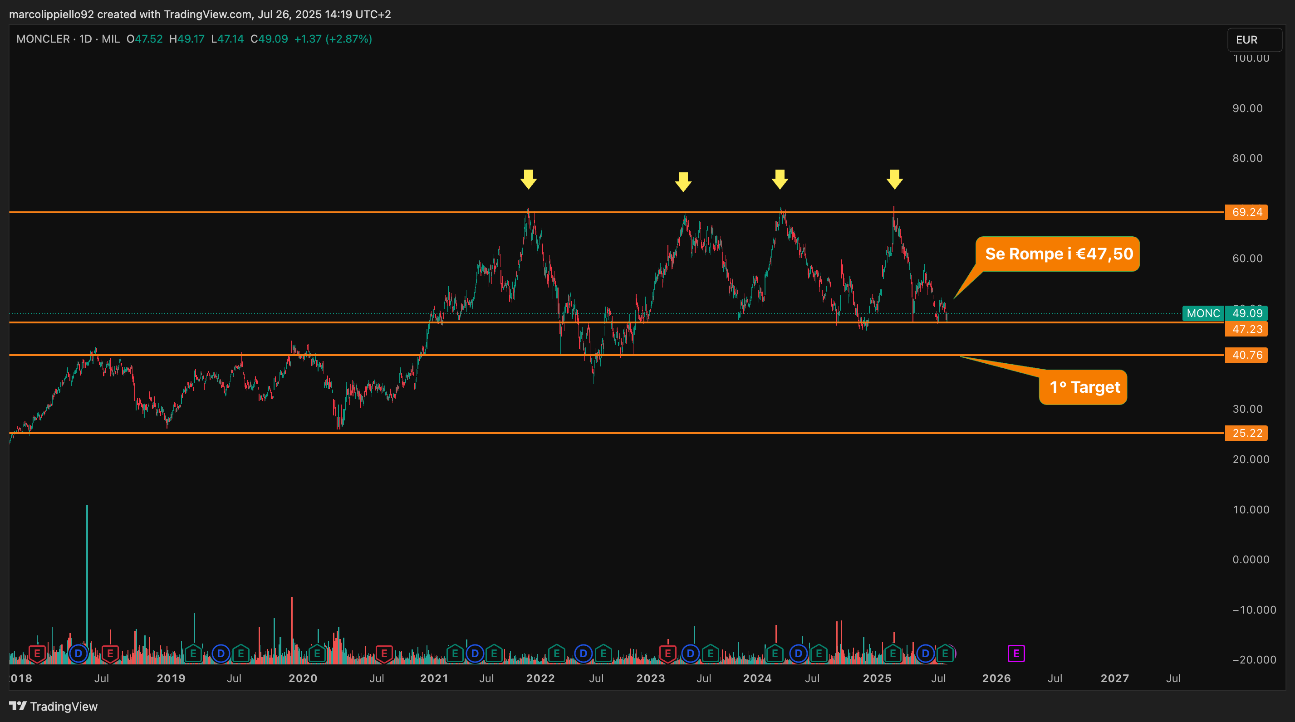Click the red E marker after Jul 2020
The width and height of the screenshot is (1295, 722).
[x=384, y=653]
